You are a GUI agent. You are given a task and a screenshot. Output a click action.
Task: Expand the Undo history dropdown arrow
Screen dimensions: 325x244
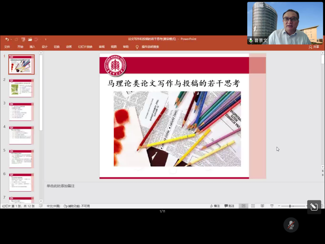[11, 39]
